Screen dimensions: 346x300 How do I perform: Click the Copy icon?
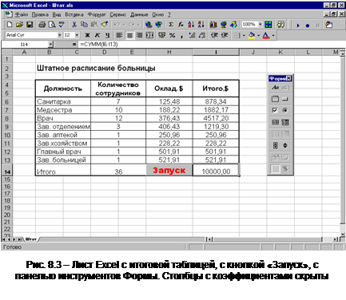click(x=85, y=25)
